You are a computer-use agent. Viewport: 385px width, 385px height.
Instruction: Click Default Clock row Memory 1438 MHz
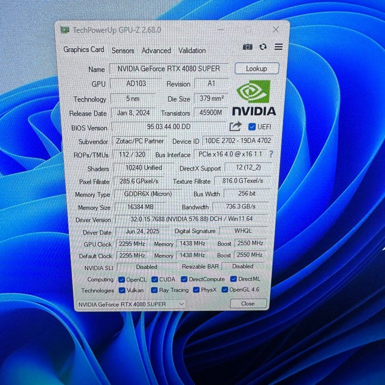pos(192,255)
